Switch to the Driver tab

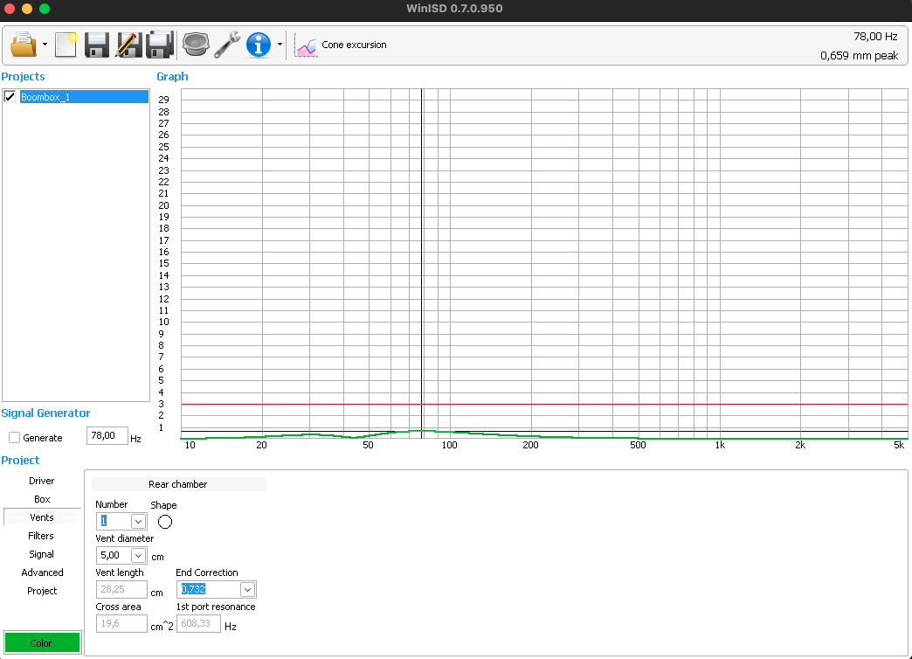tap(42, 481)
